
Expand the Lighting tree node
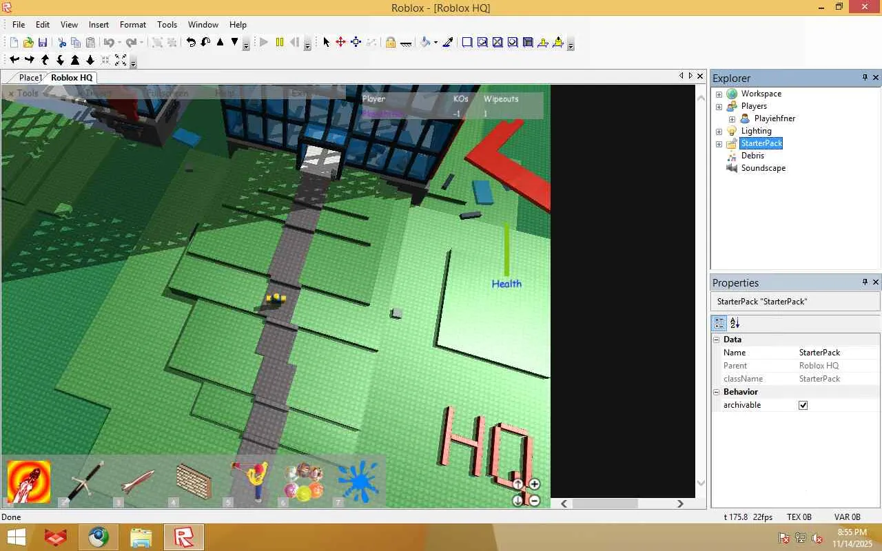click(x=719, y=131)
